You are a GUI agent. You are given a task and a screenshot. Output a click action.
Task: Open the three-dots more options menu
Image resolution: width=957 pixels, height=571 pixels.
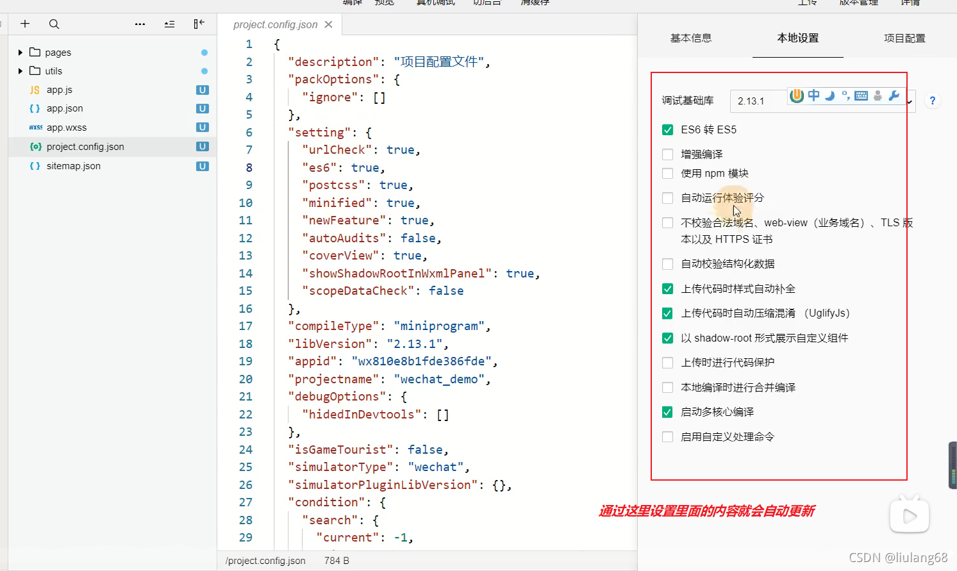(140, 24)
